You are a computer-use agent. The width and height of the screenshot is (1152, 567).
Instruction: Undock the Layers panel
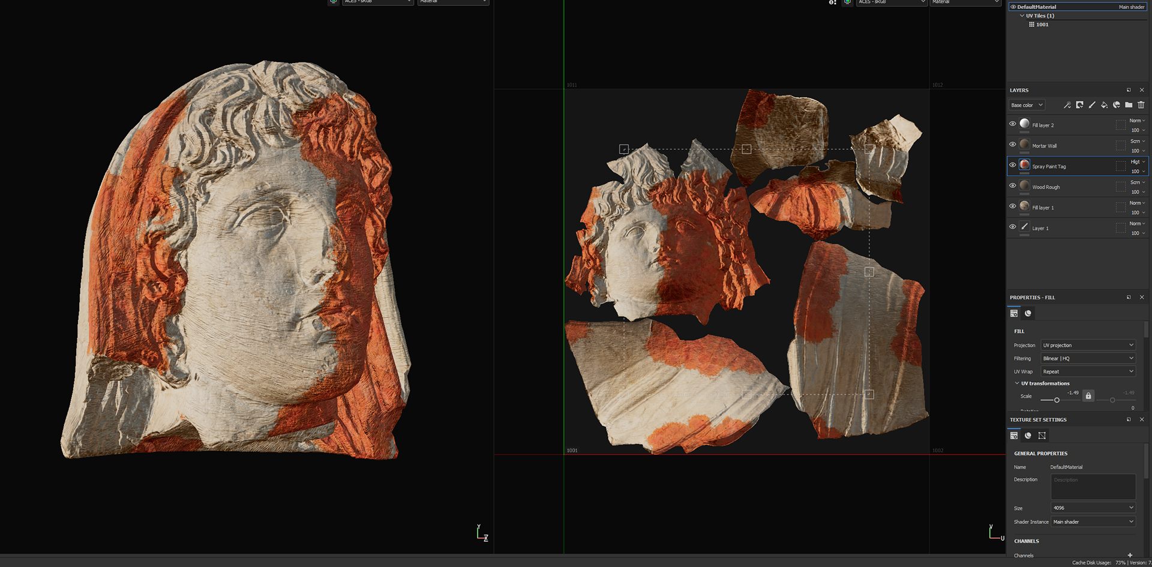click(x=1129, y=90)
